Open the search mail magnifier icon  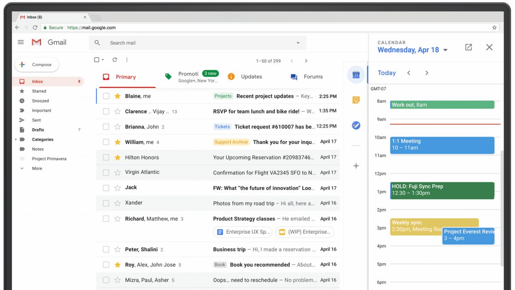(97, 43)
